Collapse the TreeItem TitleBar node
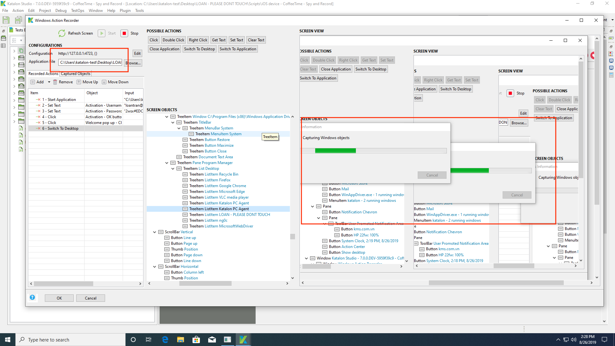Image resolution: width=615 pixels, height=346 pixels. point(173,122)
